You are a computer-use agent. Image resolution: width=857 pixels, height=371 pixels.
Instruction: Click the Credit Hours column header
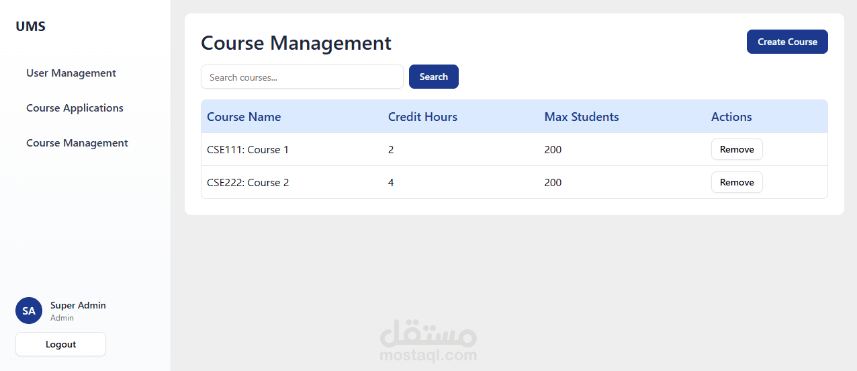pos(422,117)
